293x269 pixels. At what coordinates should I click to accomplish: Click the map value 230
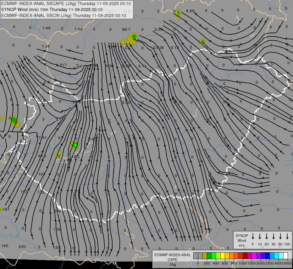(22, 247)
